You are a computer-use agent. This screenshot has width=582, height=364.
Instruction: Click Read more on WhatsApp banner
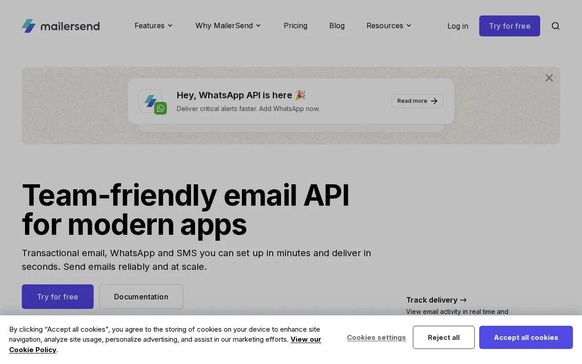(417, 101)
